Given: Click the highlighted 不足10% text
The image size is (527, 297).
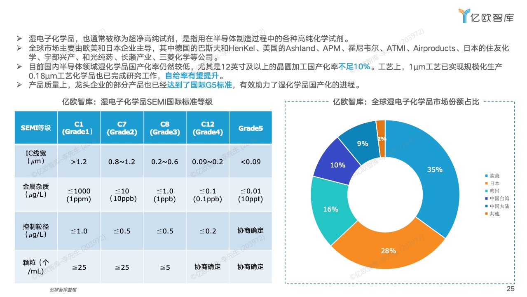Looking at the screenshot, I should 354,66.
